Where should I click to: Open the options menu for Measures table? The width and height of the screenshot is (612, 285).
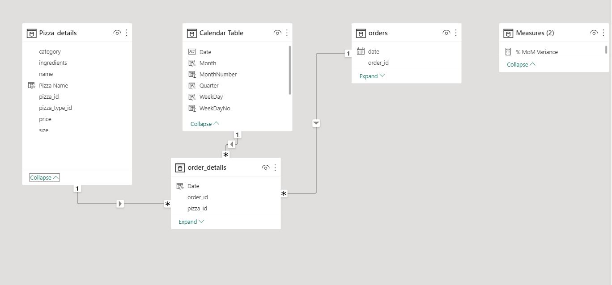tap(603, 32)
